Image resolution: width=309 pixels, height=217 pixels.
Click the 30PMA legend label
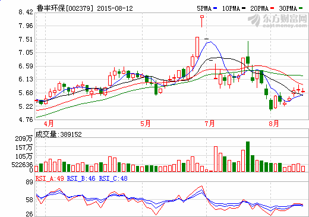tap(288, 8)
